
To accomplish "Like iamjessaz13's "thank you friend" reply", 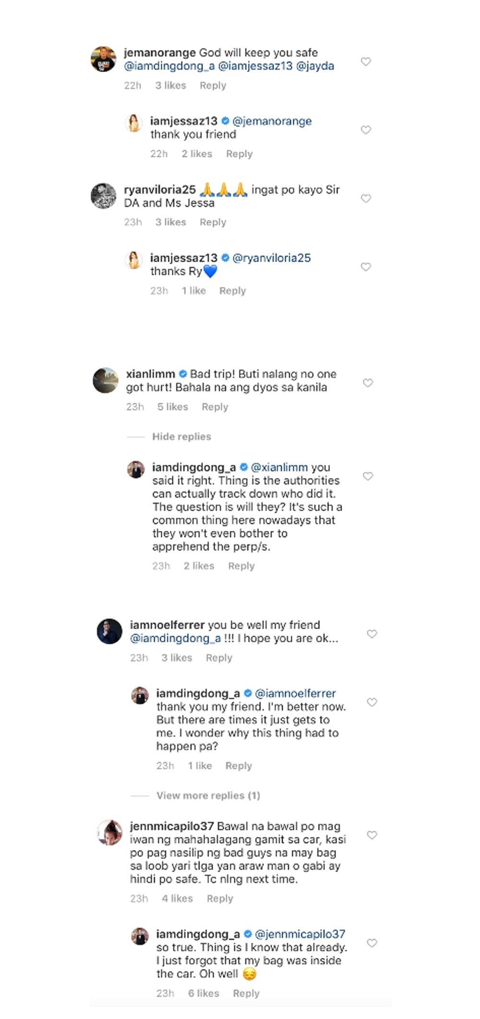I will coord(366,130).
